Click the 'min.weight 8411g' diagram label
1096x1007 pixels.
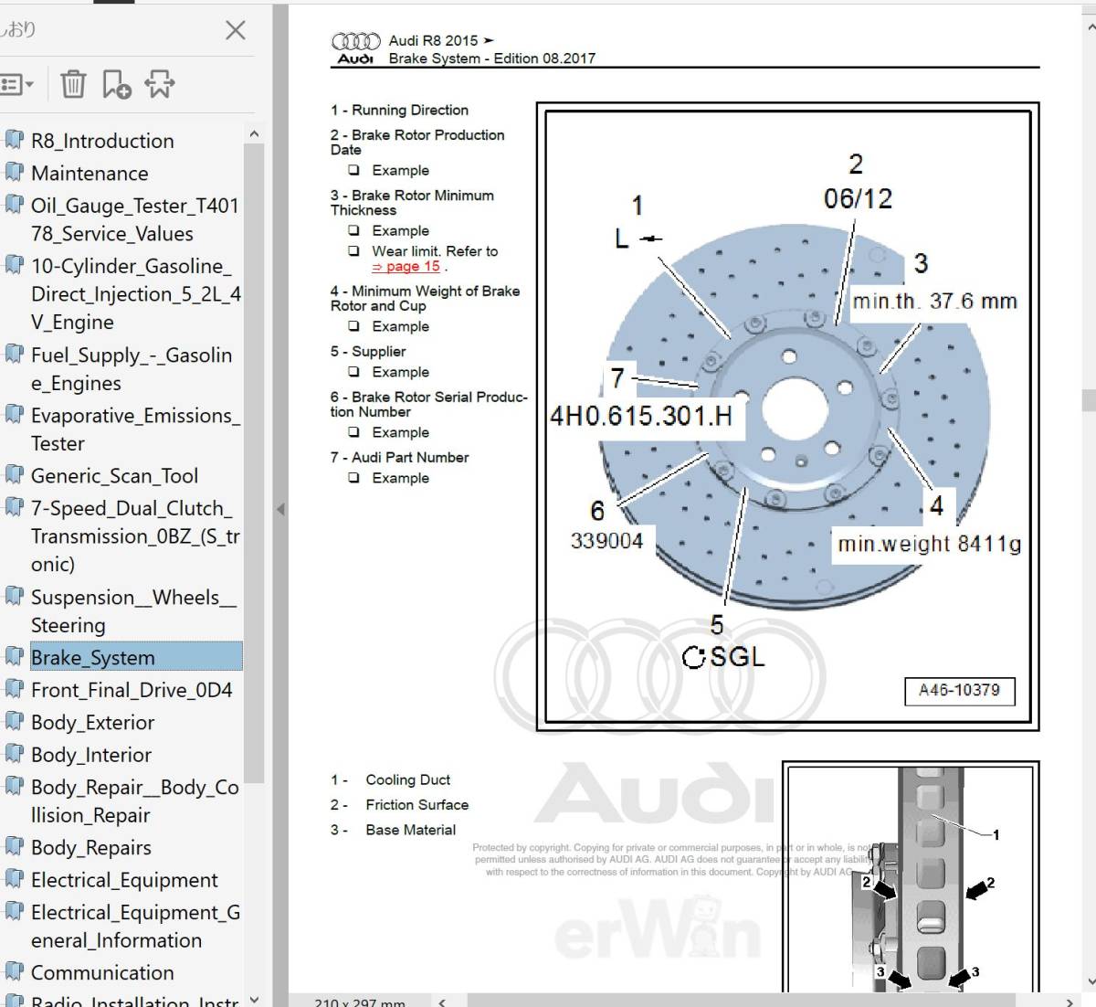tap(929, 545)
